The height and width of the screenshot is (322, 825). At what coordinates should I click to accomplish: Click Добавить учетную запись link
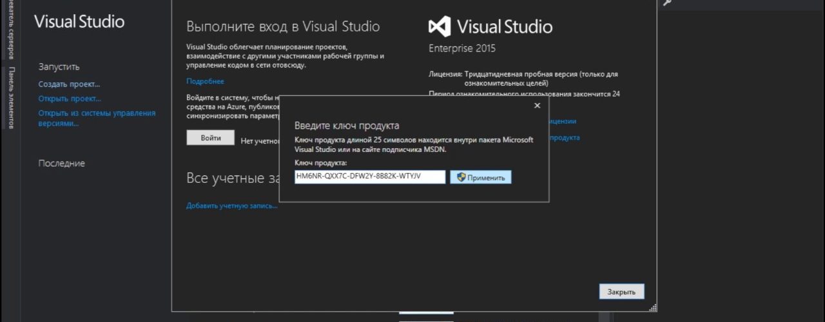point(232,205)
